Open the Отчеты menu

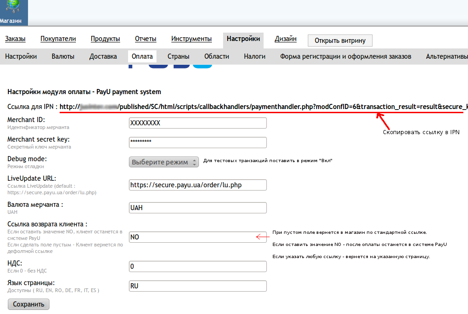pos(146,39)
